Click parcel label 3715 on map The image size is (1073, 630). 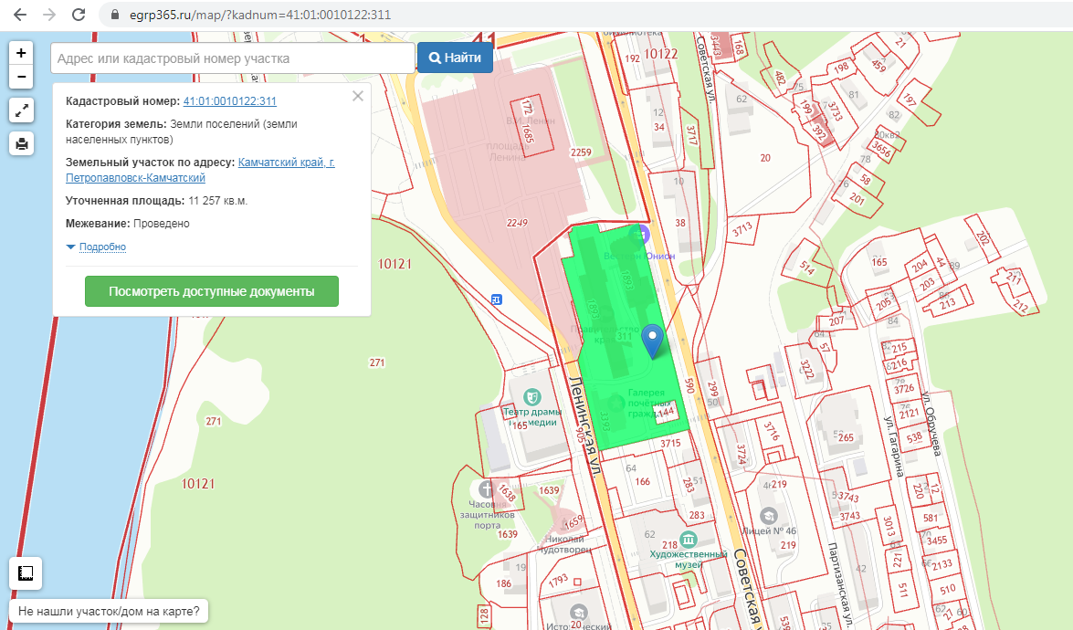coord(670,443)
